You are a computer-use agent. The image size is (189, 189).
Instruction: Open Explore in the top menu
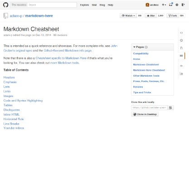pos(84,5)
